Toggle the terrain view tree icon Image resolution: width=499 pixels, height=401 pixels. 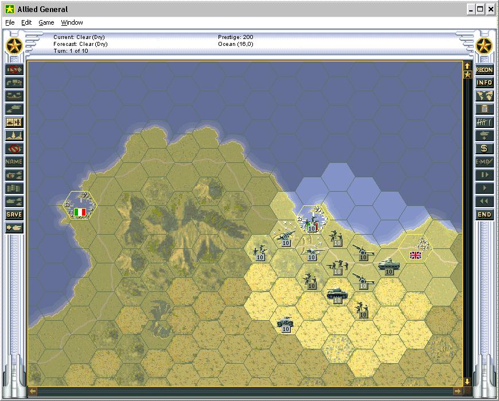tap(14, 135)
